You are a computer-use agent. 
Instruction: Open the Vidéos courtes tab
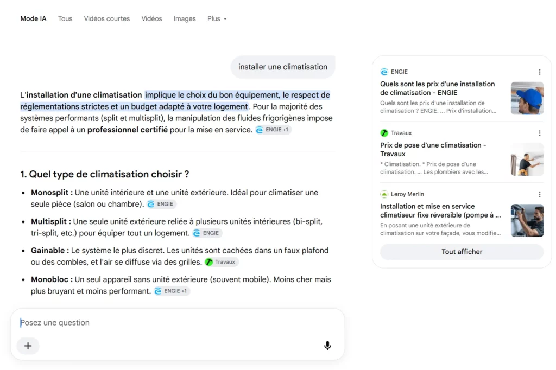(107, 19)
